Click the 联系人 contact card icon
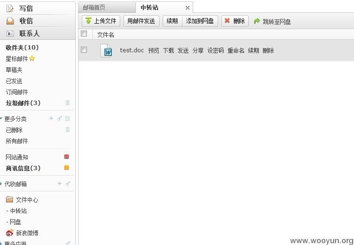 click(x=10, y=33)
